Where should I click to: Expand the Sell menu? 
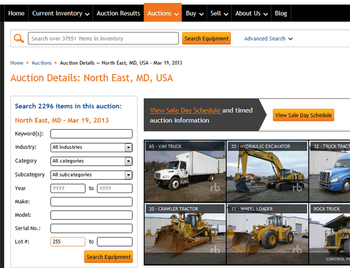tap(219, 13)
